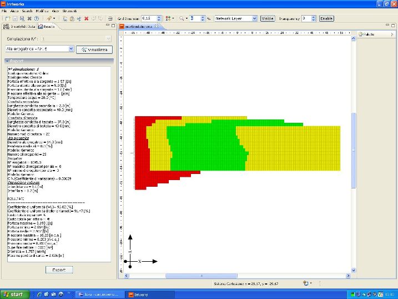The height and width of the screenshot is (299, 398).
Task: Toggle the grid display icon
Action: tap(110, 18)
